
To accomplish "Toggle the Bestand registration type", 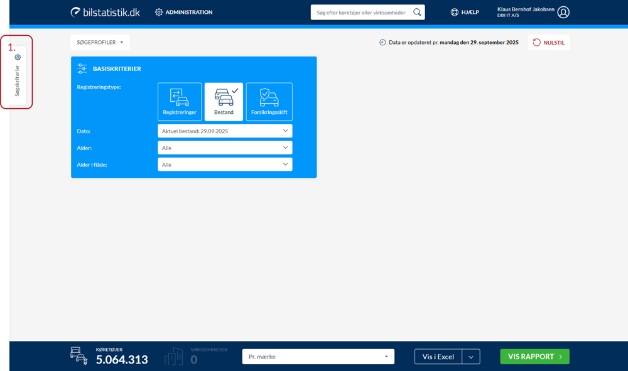I will tap(224, 101).
